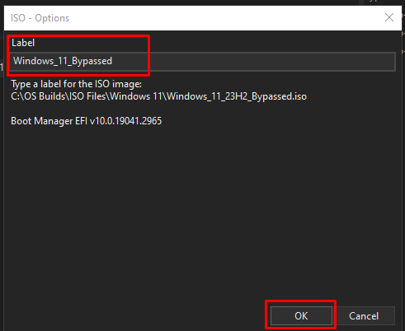405x331 pixels.
Task: Click the word Bypassed inside the Label field
Action: pos(92,61)
